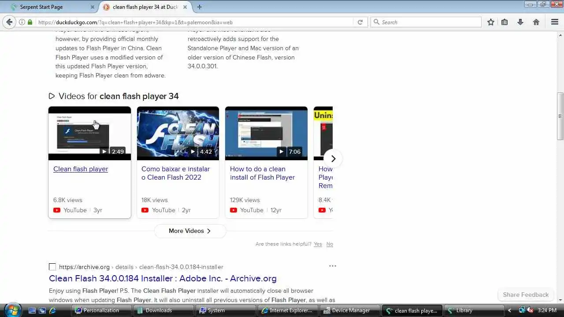Open the 4:42 Clean Flash video thumbnail

[x=178, y=133]
